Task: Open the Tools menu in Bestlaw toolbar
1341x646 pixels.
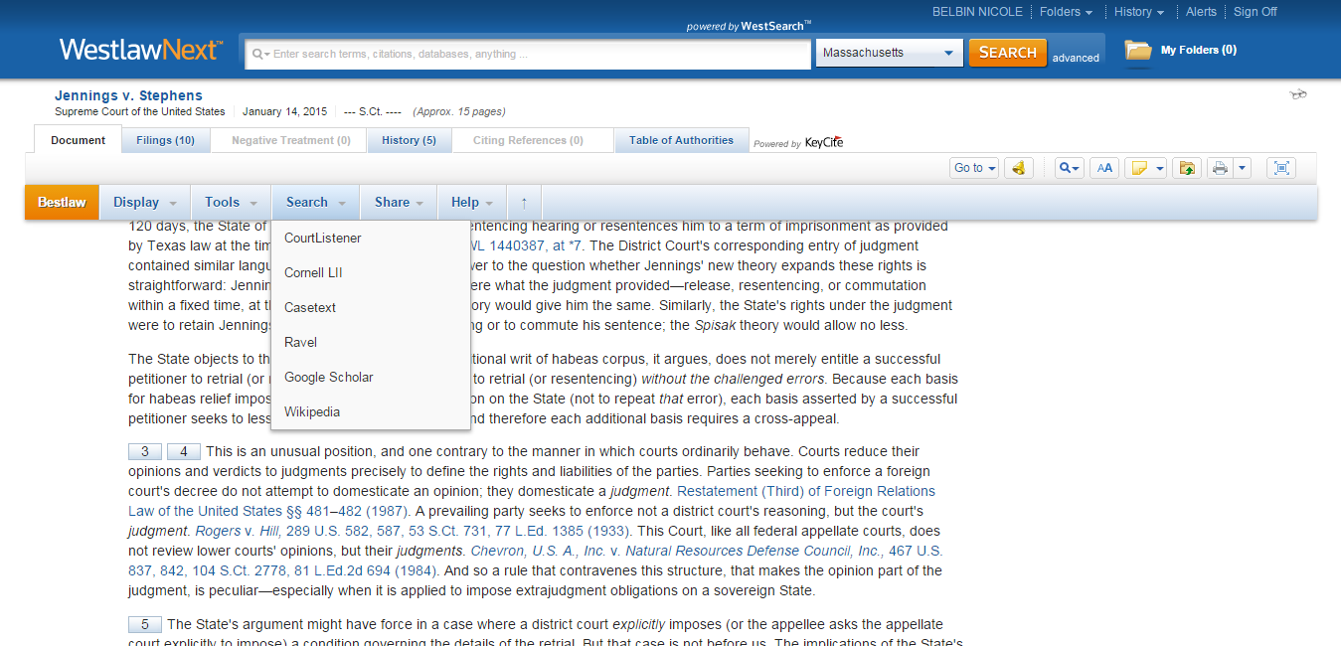Action: pyautogui.click(x=231, y=203)
